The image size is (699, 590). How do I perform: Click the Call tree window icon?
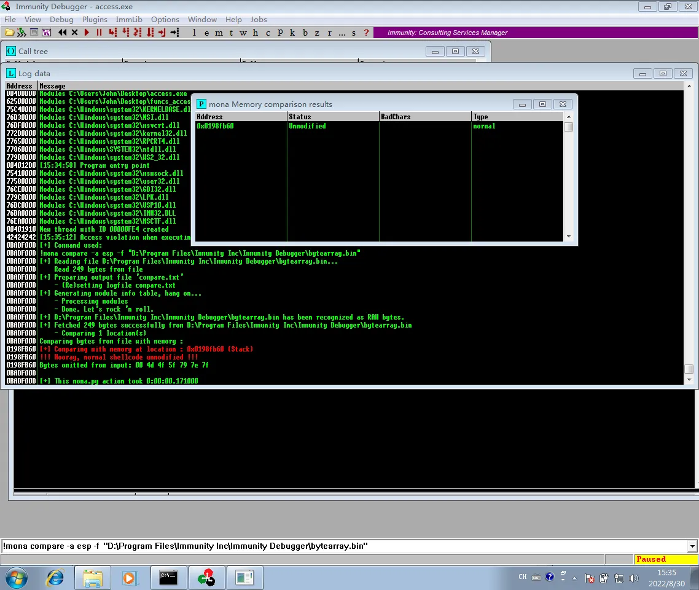click(10, 51)
